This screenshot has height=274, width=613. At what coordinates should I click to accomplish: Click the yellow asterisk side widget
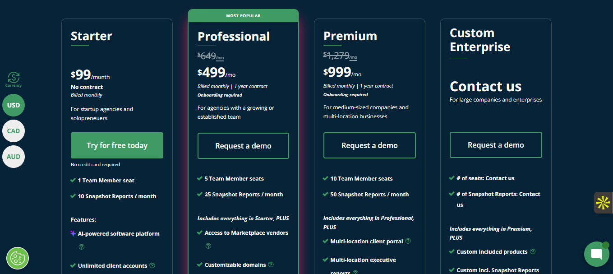[603, 203]
